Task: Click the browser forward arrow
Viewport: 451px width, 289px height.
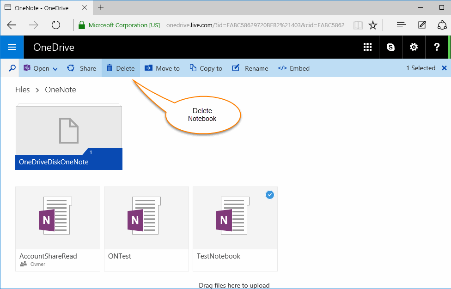Action: pyautogui.click(x=34, y=25)
